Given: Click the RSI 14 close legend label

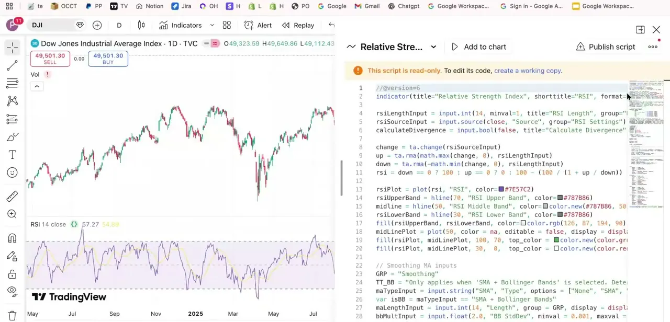Looking at the screenshot, I should pyautogui.click(x=48, y=224).
